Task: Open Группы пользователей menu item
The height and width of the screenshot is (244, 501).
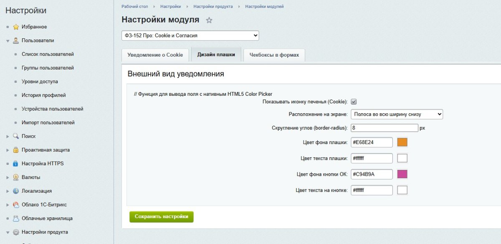Action: [48, 68]
